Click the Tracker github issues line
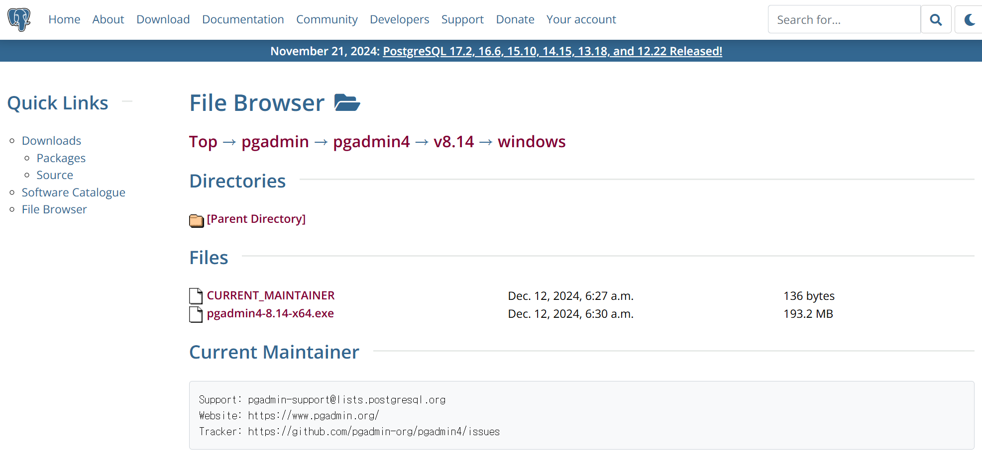The image size is (982, 465). [349, 432]
